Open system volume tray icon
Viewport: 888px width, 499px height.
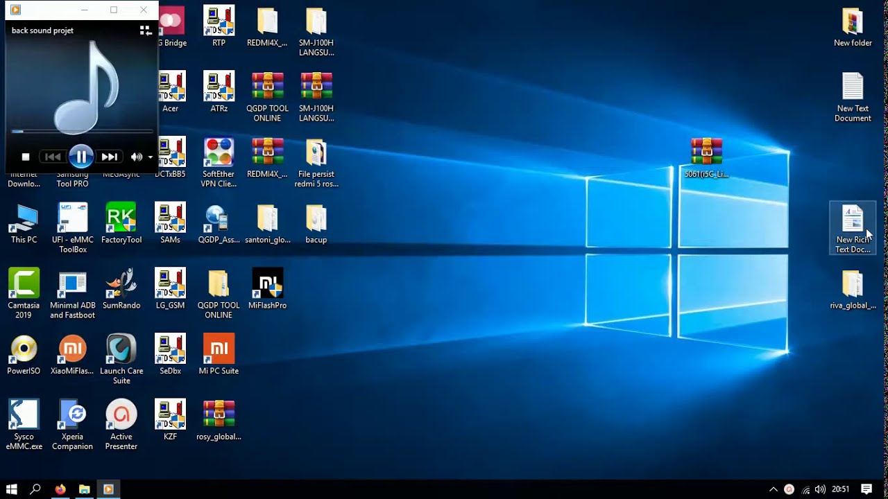point(820,489)
